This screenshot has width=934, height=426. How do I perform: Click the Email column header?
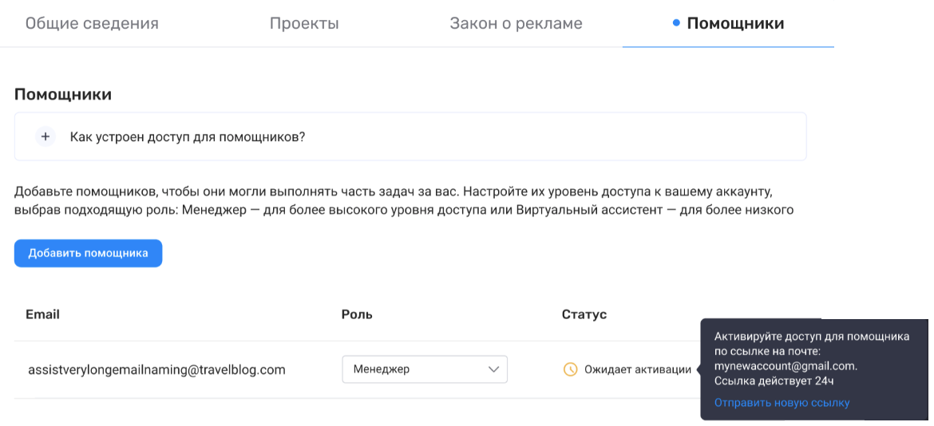pyautogui.click(x=42, y=314)
